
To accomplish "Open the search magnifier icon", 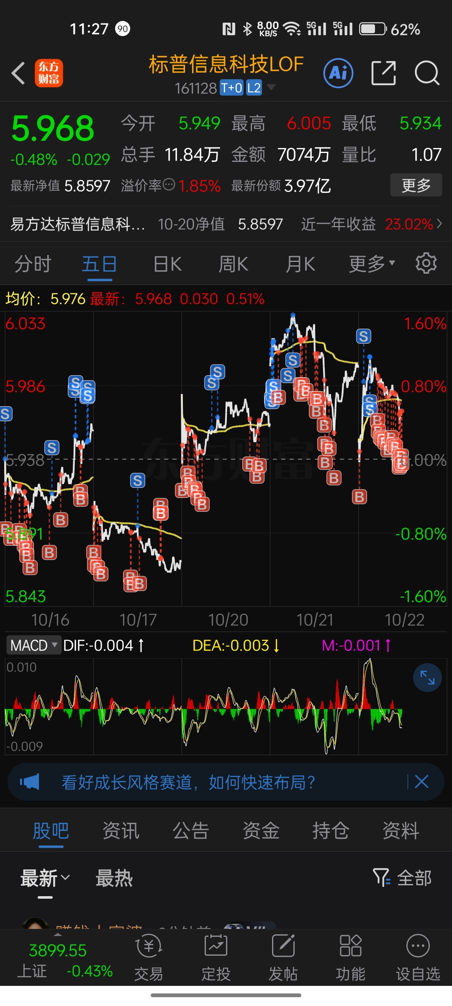I will click(x=427, y=73).
